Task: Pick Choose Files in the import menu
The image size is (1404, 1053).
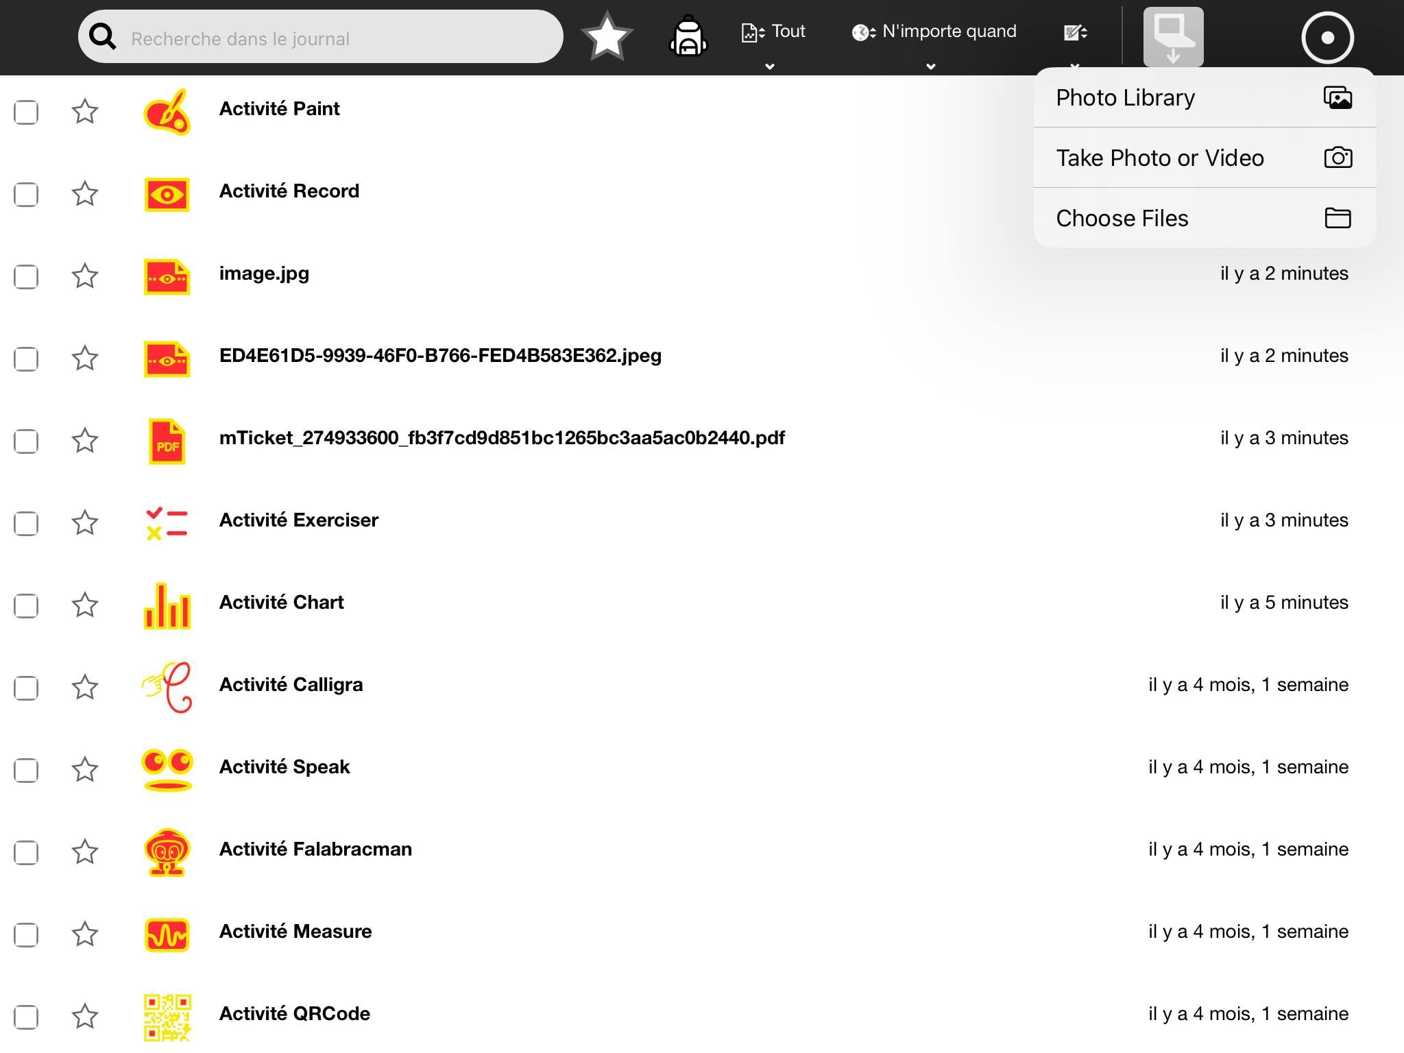Action: coord(1205,218)
